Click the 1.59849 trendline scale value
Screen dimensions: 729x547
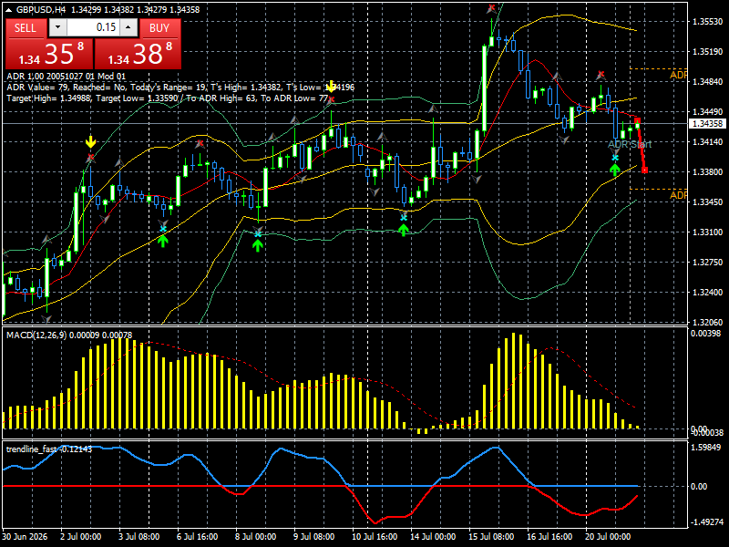(705, 447)
